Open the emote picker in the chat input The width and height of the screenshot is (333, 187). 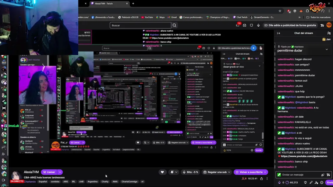tap(323, 175)
